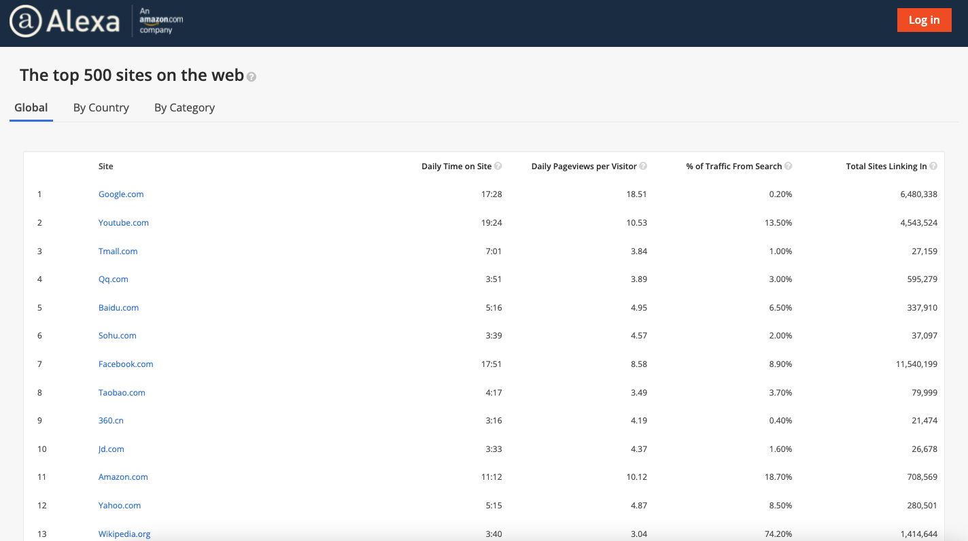This screenshot has width=968, height=541.
Task: Open the Google.com site listing
Action: (x=121, y=194)
